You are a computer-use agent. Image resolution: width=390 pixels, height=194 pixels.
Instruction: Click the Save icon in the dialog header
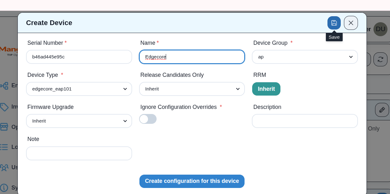(x=334, y=23)
